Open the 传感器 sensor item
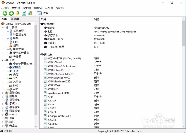This screenshot has width=186, height=133. (17, 57)
